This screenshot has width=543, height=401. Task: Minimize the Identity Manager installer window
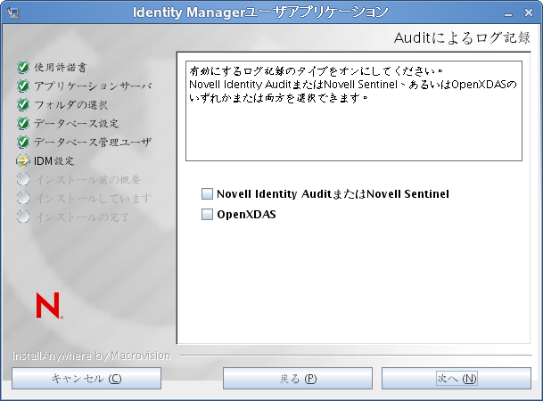(508, 13)
